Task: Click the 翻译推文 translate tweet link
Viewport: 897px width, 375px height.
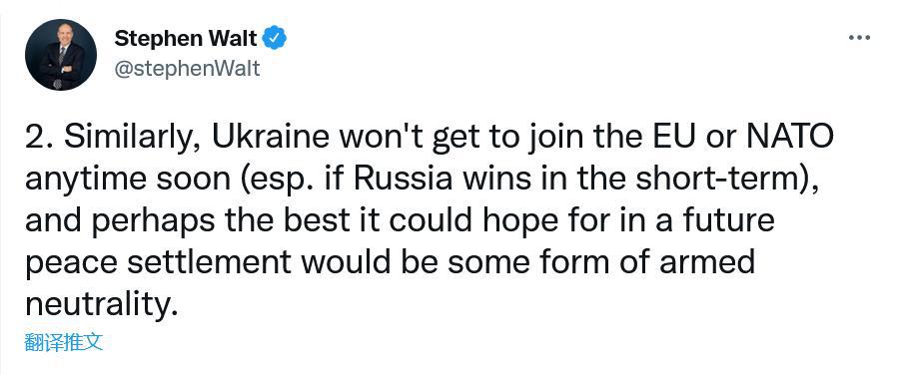Action: 64,342
